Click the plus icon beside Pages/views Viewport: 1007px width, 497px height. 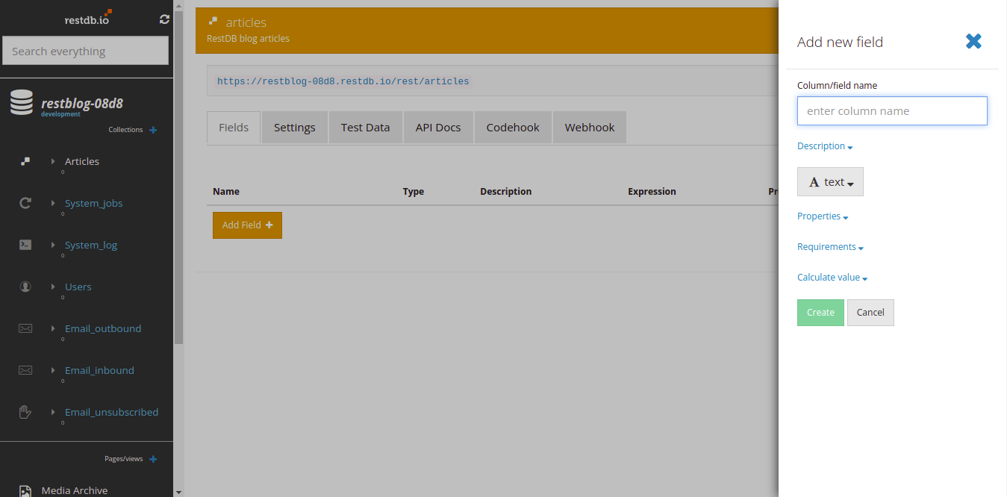pyautogui.click(x=153, y=459)
